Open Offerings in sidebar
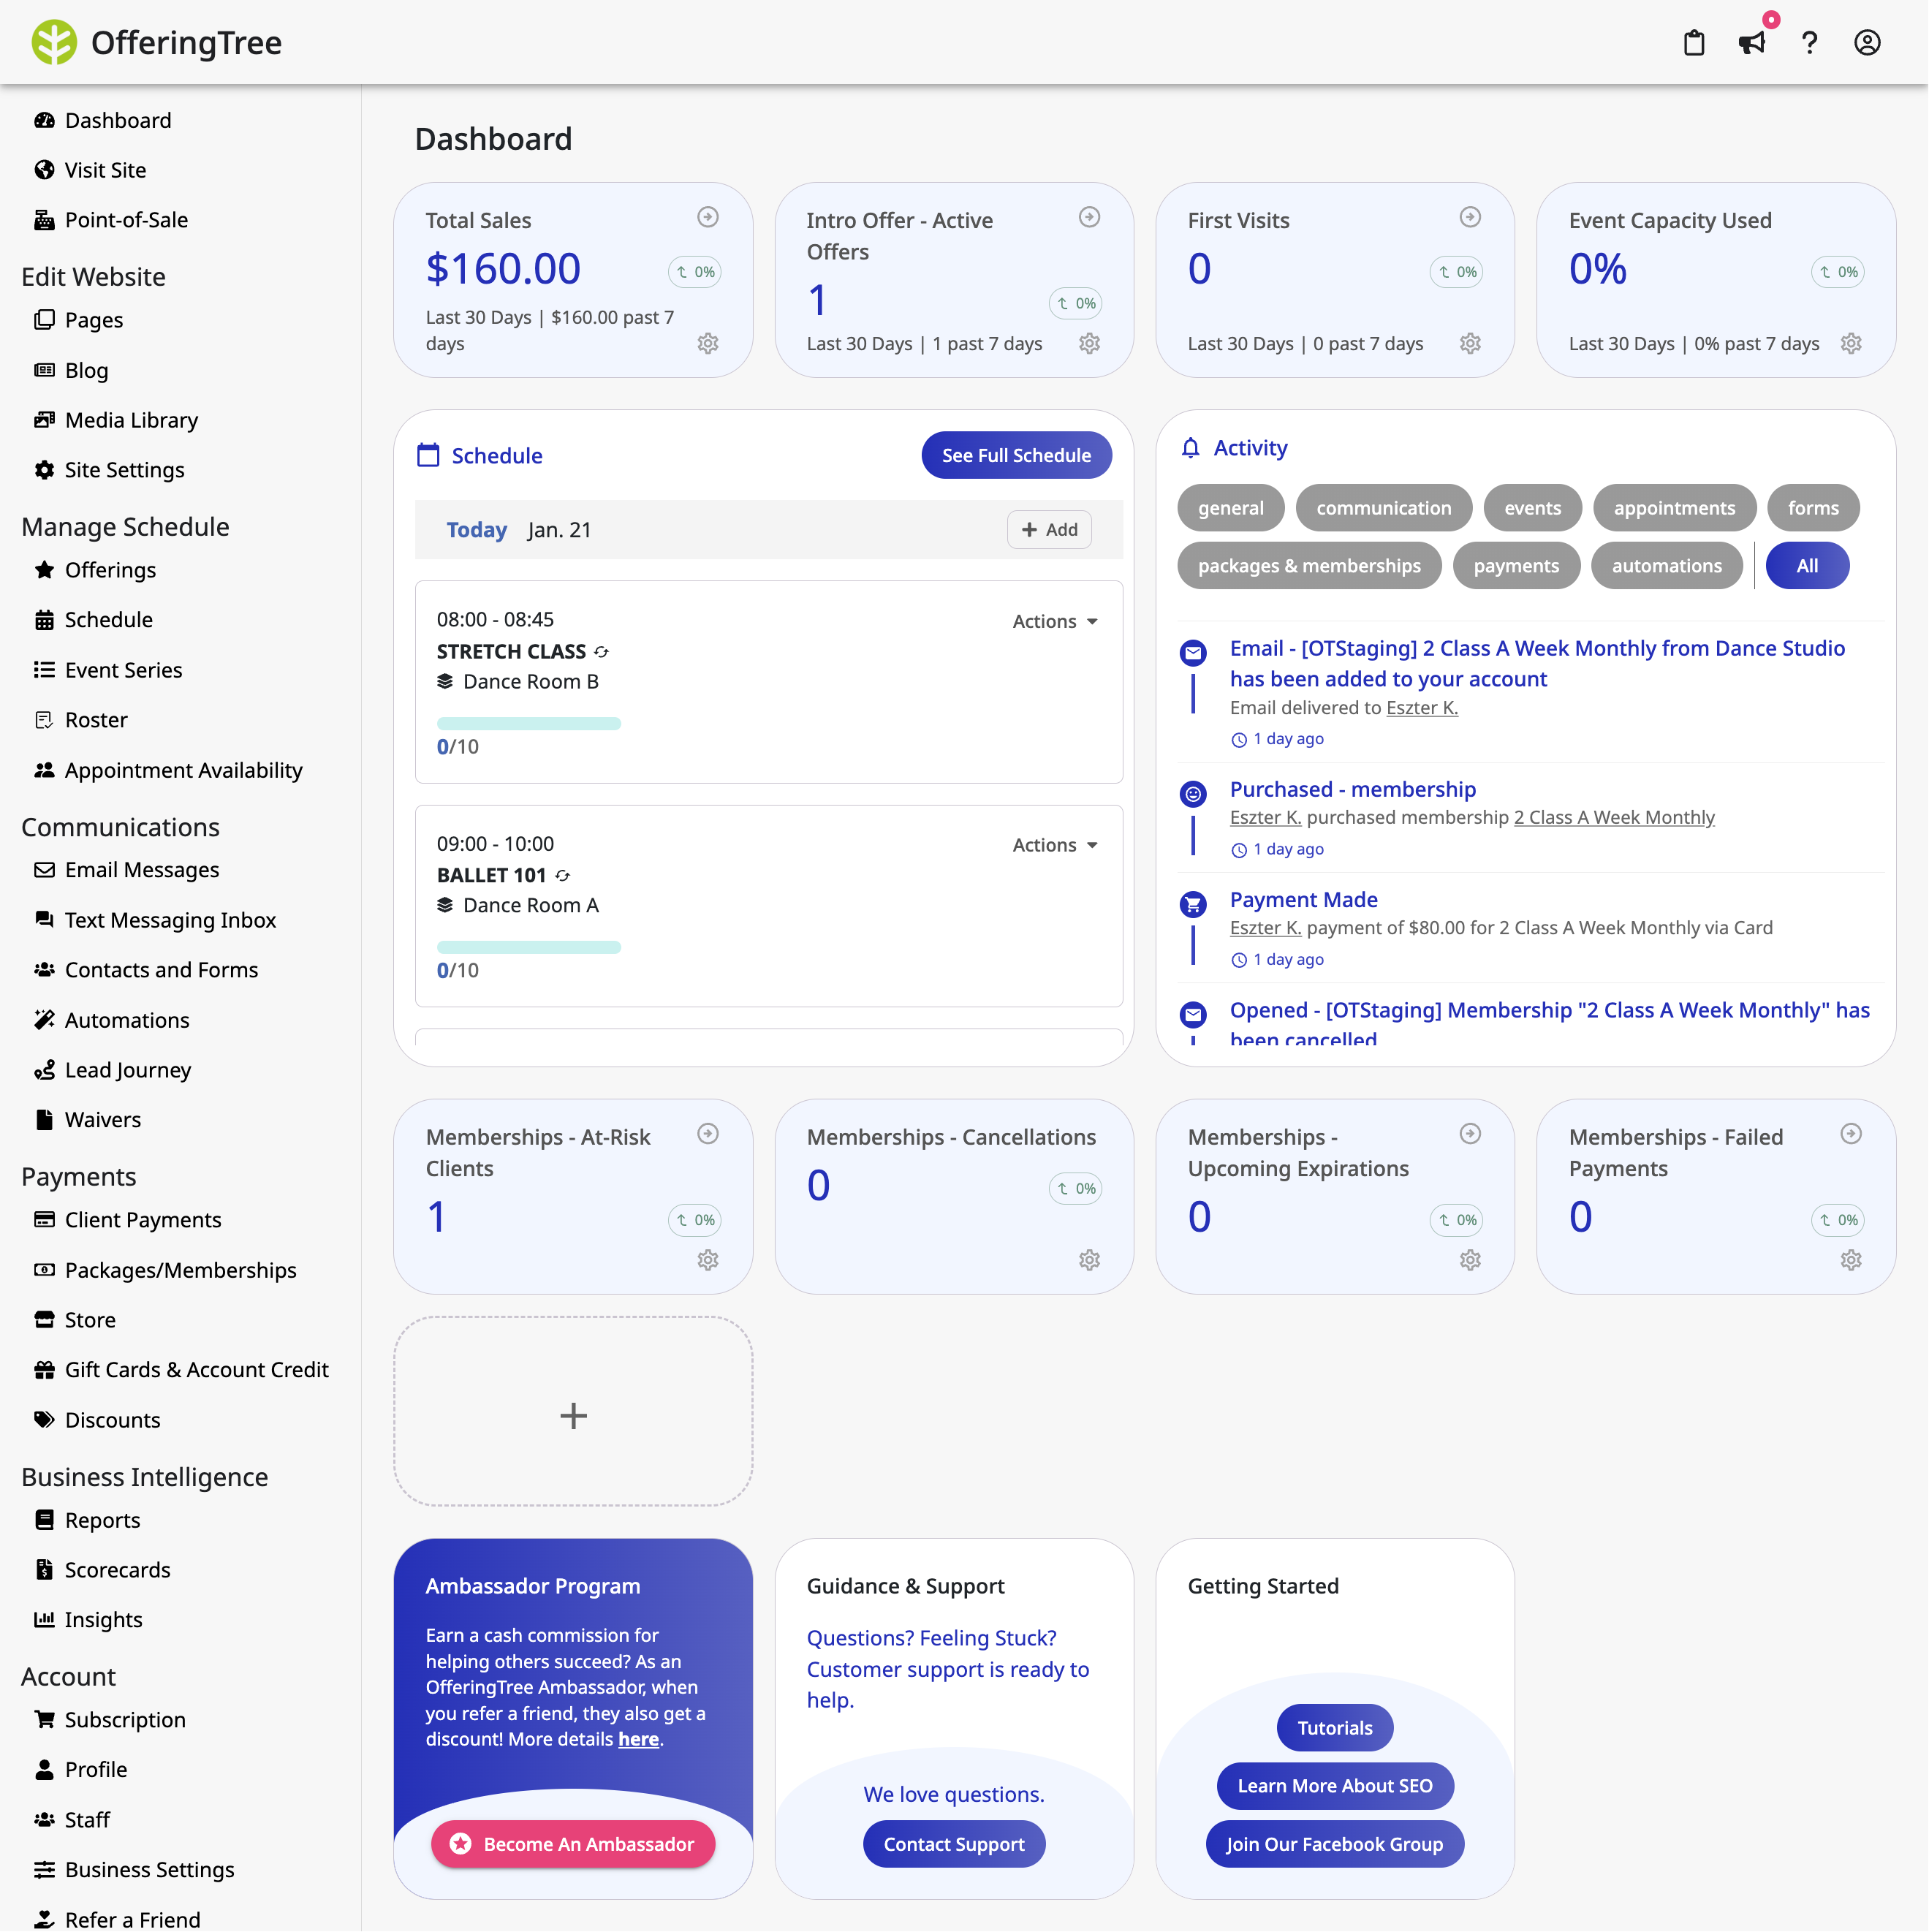This screenshot has width=1929, height=1932. click(110, 570)
